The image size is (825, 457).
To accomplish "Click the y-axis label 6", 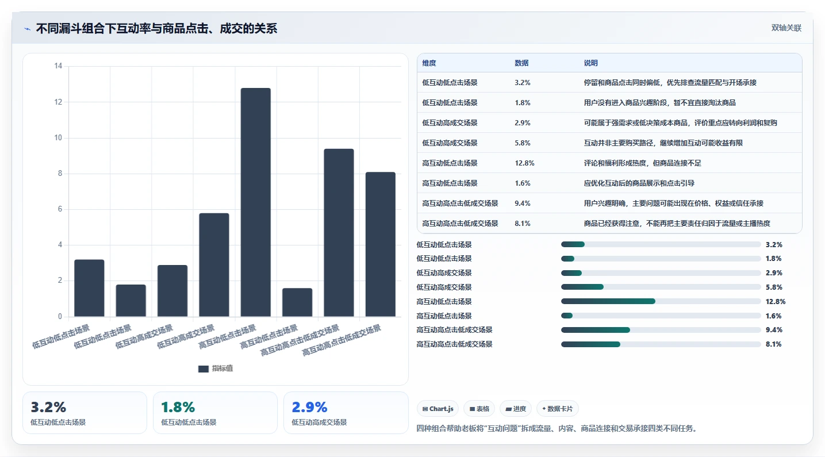I will click(60, 209).
